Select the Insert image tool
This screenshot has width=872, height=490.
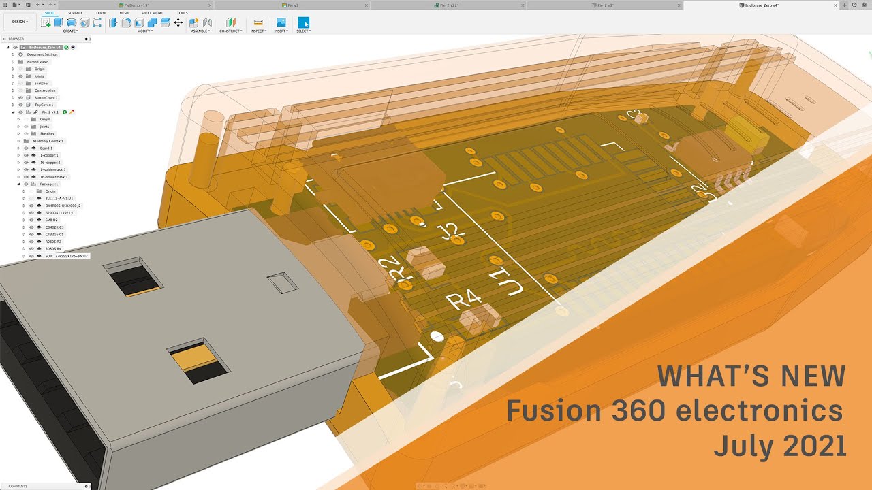(x=281, y=22)
